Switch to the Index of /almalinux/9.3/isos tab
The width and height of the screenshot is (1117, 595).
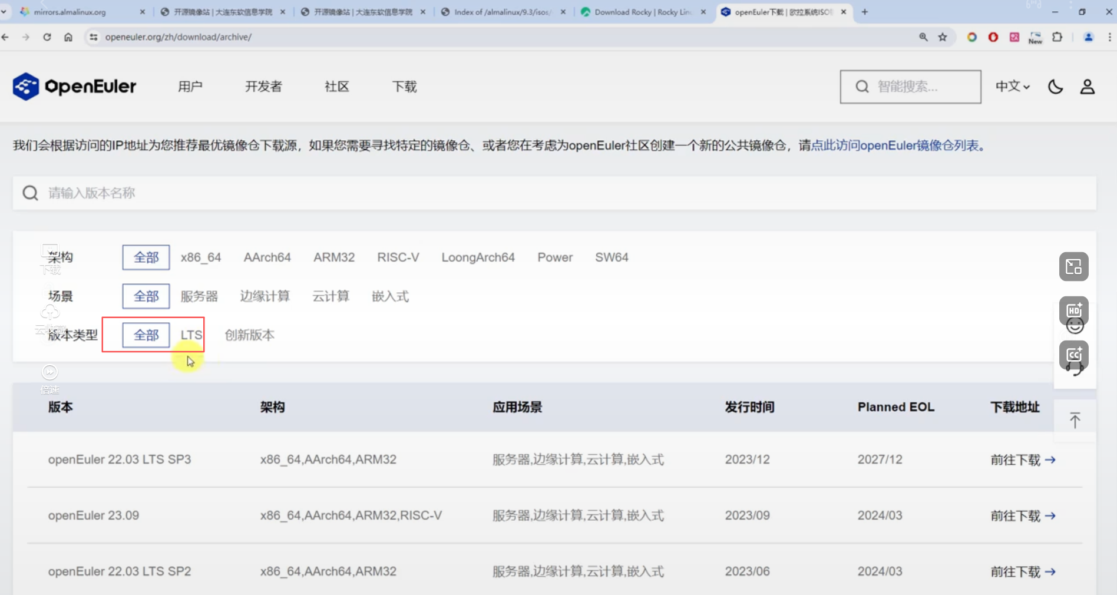click(x=503, y=12)
